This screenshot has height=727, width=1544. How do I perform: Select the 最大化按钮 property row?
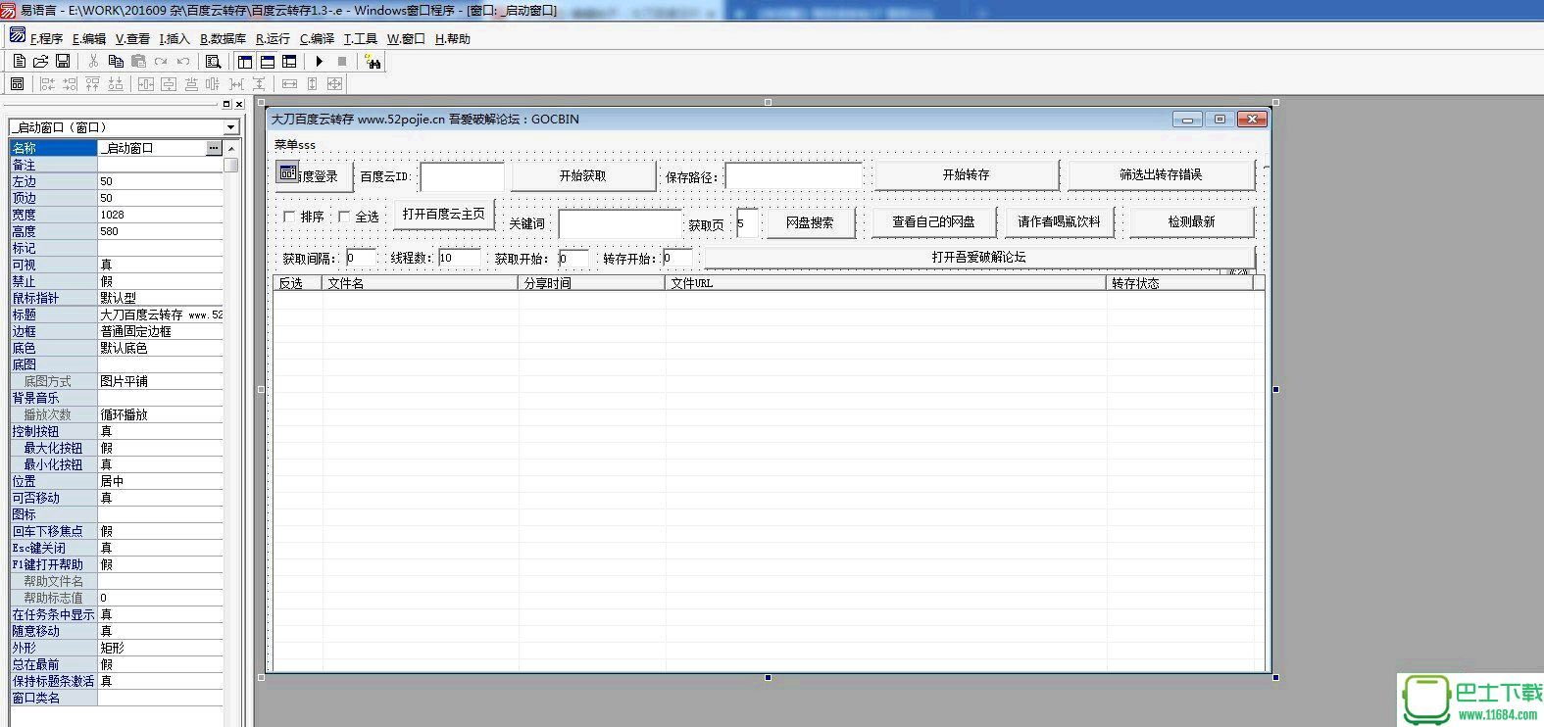point(117,448)
